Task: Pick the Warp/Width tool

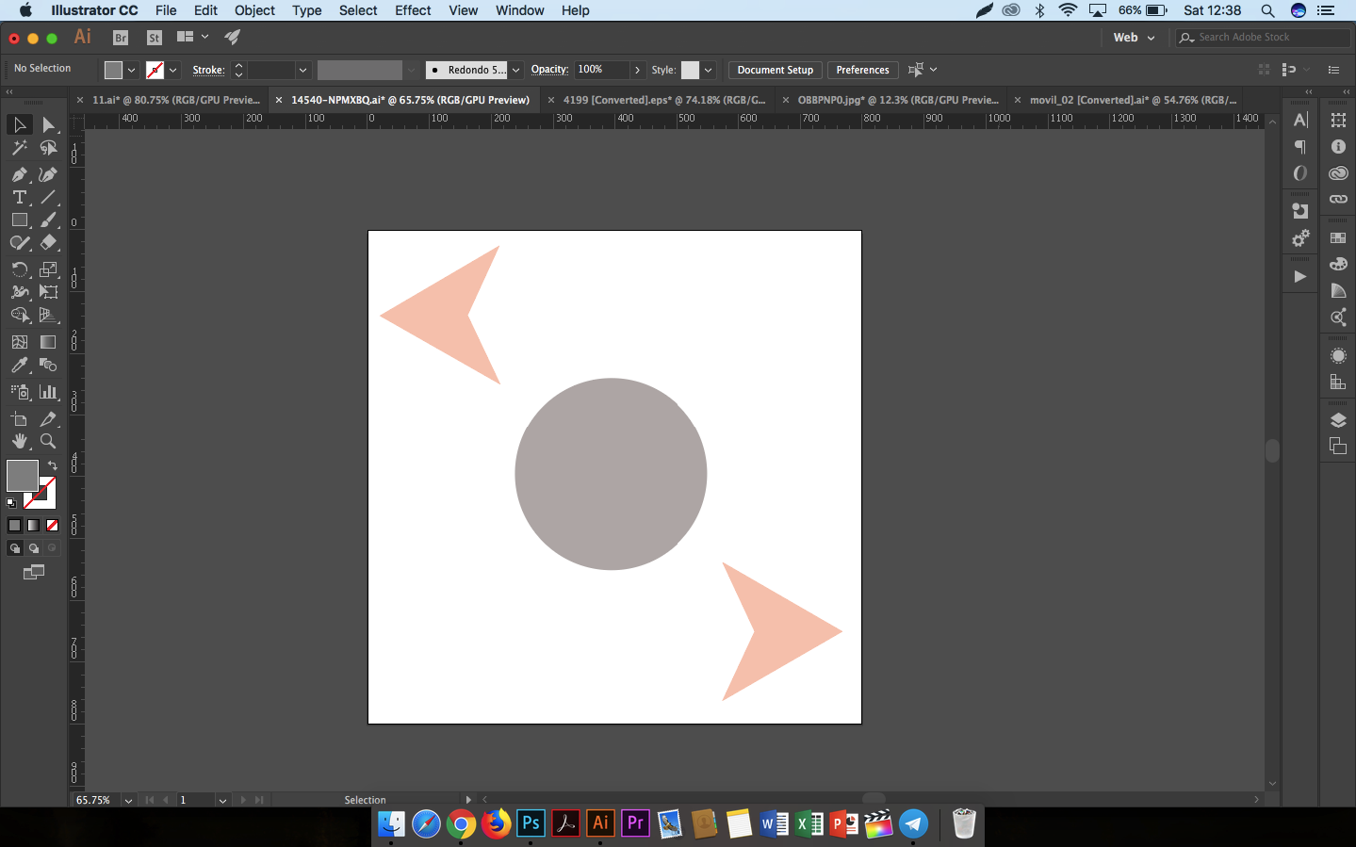Action: [19, 292]
